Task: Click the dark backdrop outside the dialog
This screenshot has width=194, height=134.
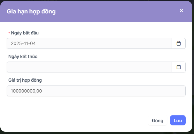Action: (x=96, y=133)
